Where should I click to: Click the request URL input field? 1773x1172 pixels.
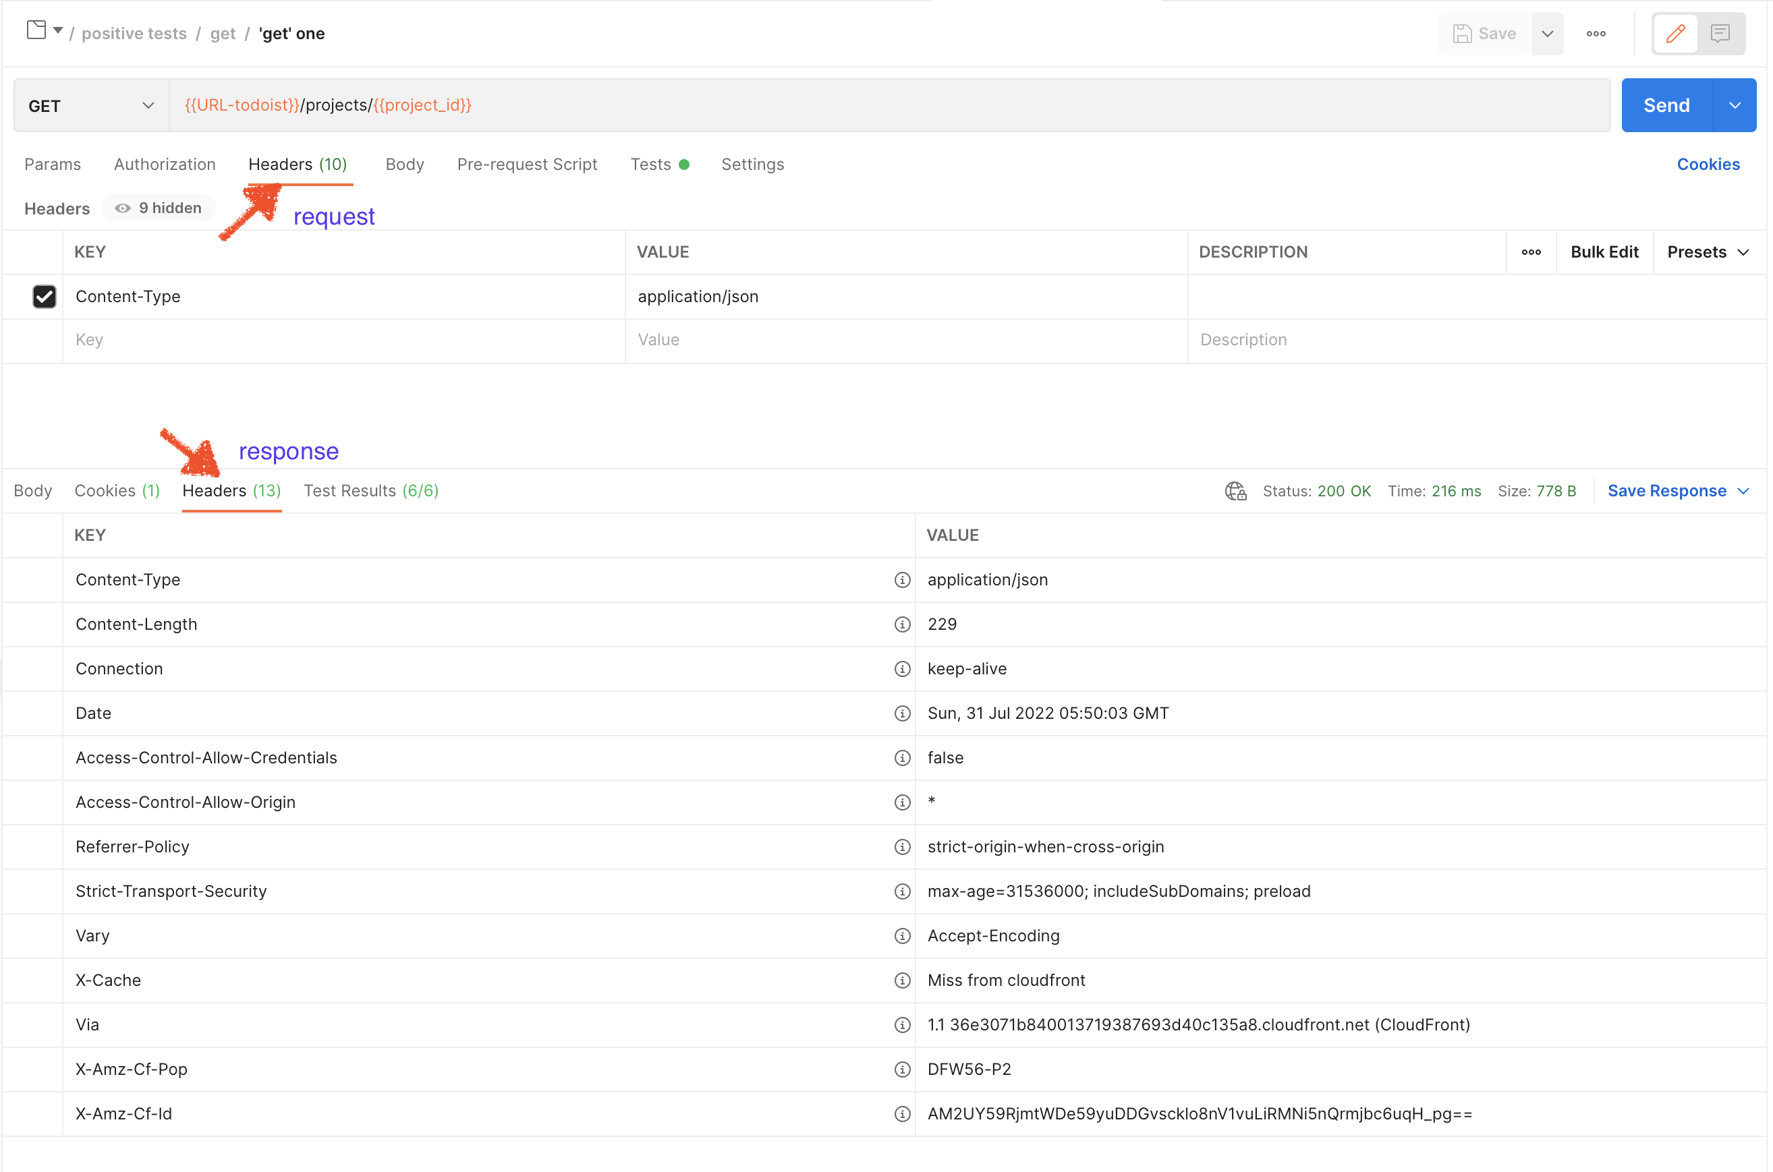tap(889, 105)
